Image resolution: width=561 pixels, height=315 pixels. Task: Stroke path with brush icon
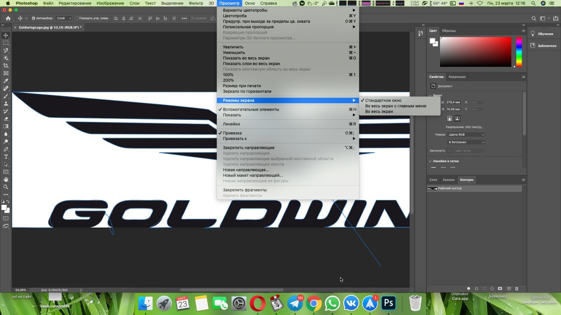point(476,289)
